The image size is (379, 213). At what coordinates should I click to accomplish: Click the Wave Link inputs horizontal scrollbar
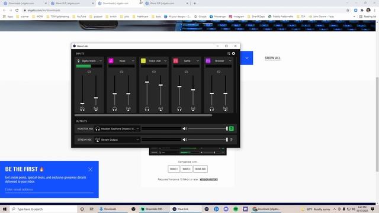143,115
